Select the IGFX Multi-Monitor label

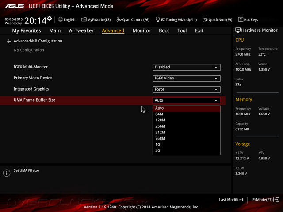(x=31, y=67)
